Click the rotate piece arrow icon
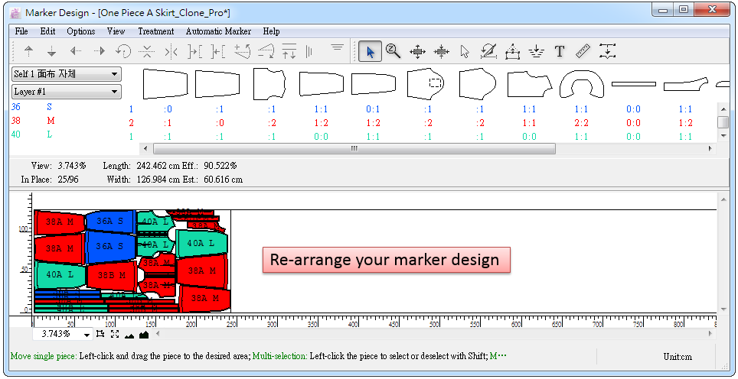This screenshot has height=379, width=738. [x=122, y=52]
